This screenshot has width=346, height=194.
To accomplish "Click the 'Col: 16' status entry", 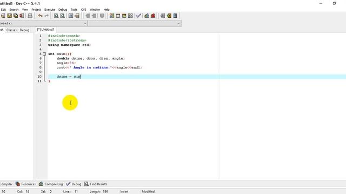I will pyautogui.click(x=23, y=192).
